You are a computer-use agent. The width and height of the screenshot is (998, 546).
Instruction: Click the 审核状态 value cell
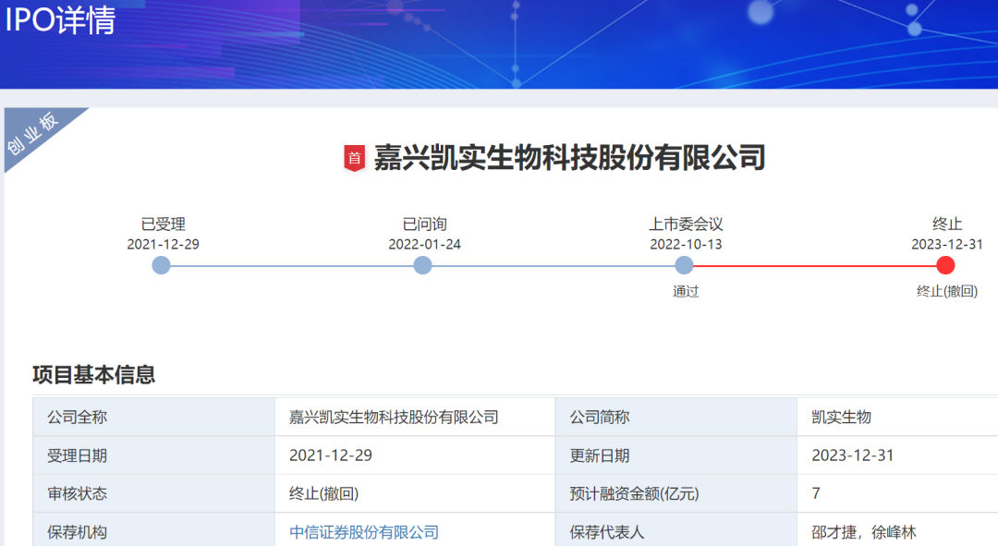(x=415, y=494)
